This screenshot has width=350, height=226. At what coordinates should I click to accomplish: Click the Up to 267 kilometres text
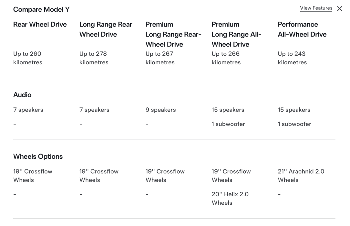click(160, 58)
